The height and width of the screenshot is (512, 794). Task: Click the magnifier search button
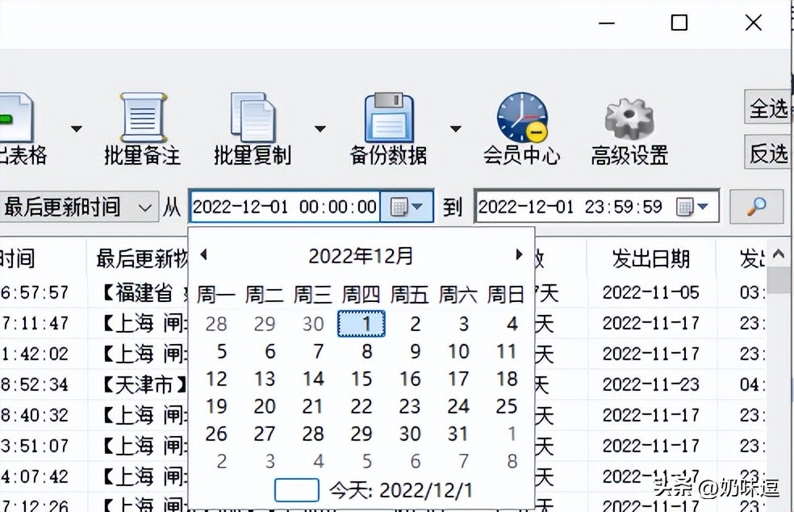click(755, 207)
